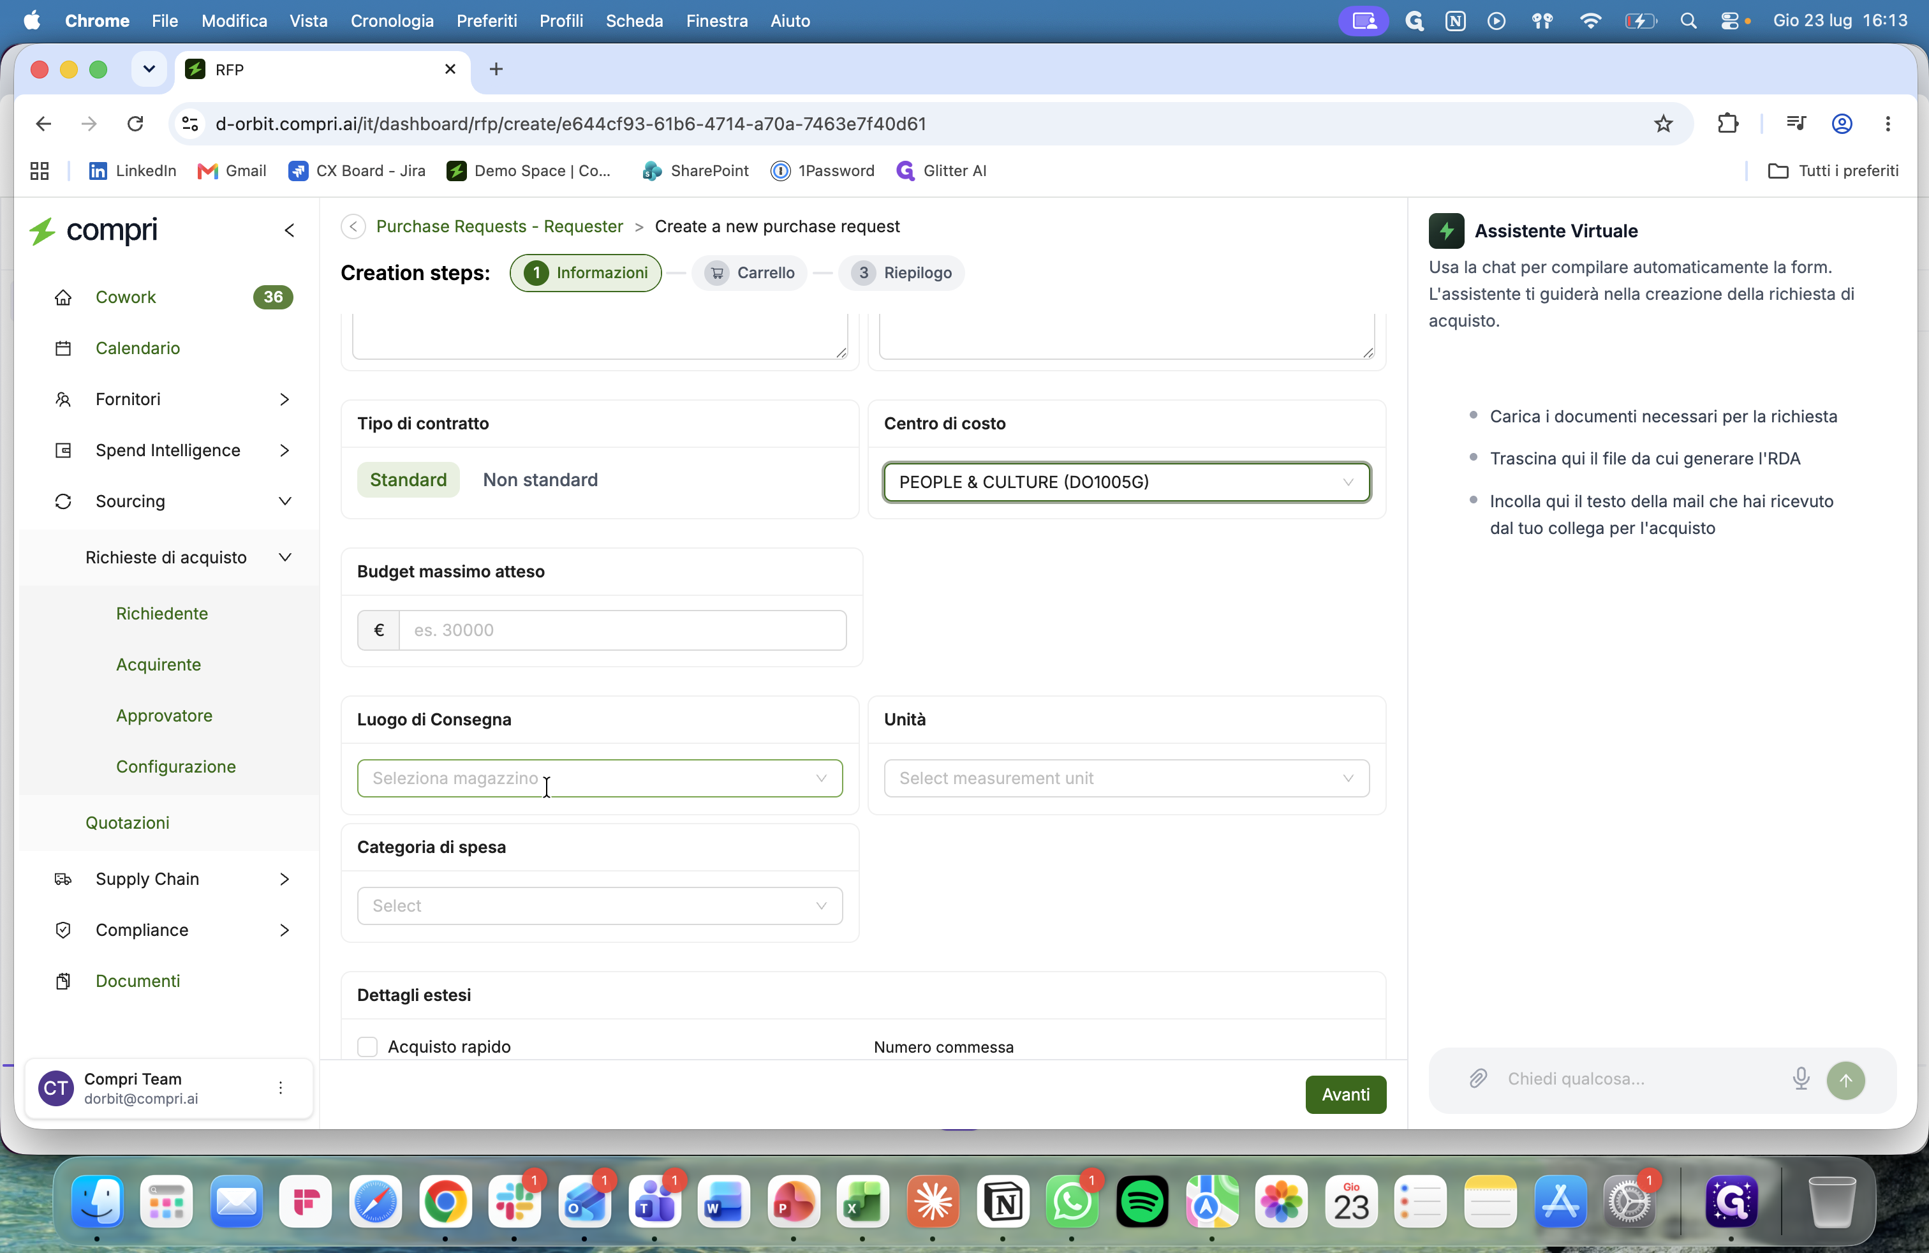Reload the page in Chrome

click(135, 124)
